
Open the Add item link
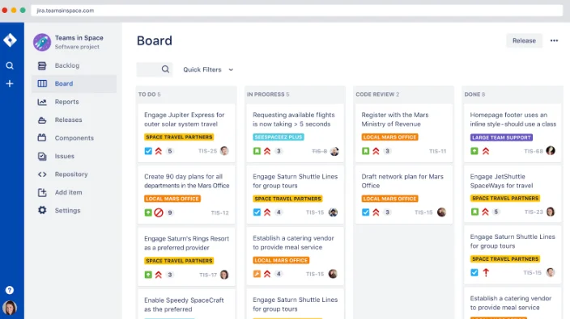68,192
